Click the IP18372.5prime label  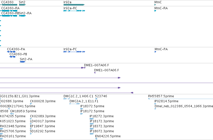pos(92,106)
